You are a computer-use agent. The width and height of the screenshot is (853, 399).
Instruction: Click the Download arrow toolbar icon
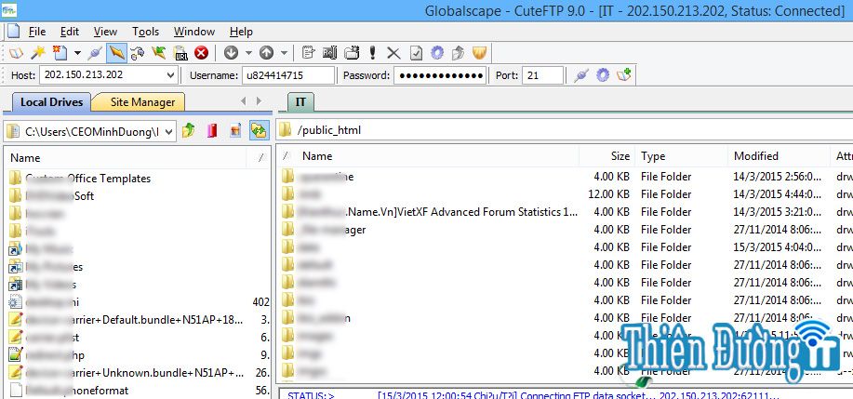tap(231, 53)
